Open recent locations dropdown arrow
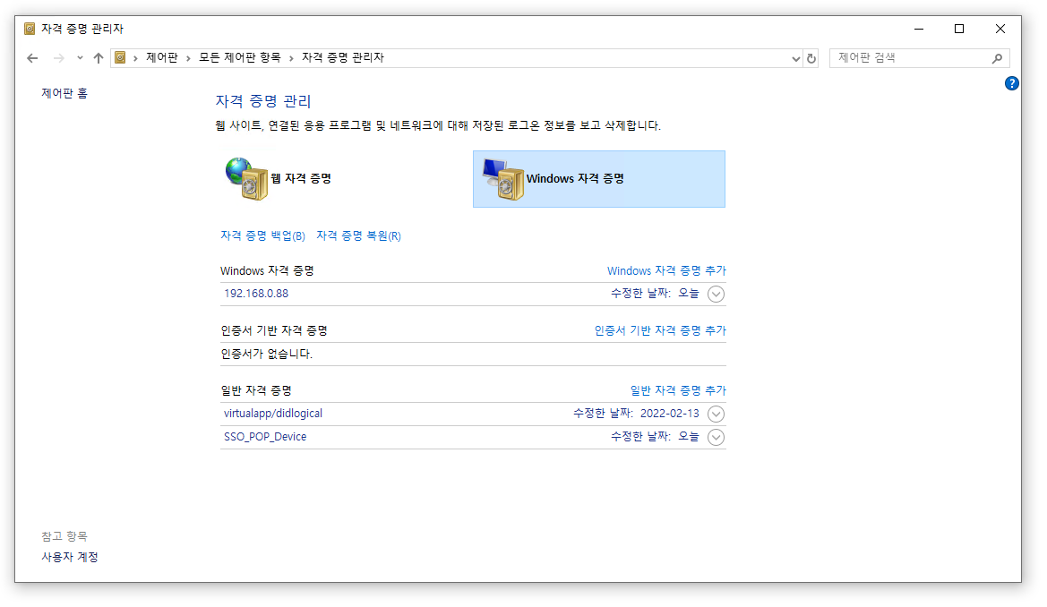 click(80, 58)
